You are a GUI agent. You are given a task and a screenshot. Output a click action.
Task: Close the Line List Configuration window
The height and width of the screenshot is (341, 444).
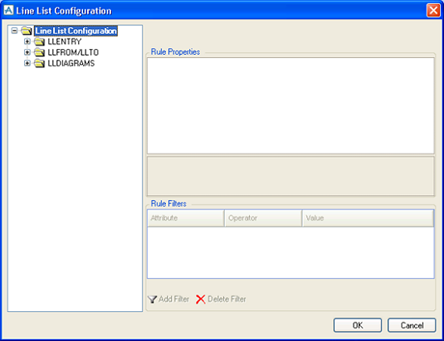click(433, 11)
